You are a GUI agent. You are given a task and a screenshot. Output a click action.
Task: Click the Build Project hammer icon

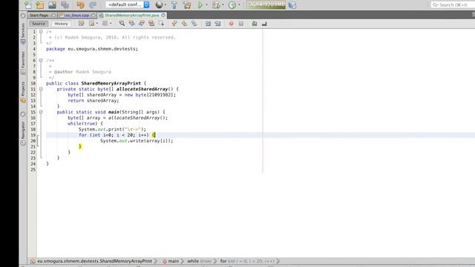[x=174, y=5]
